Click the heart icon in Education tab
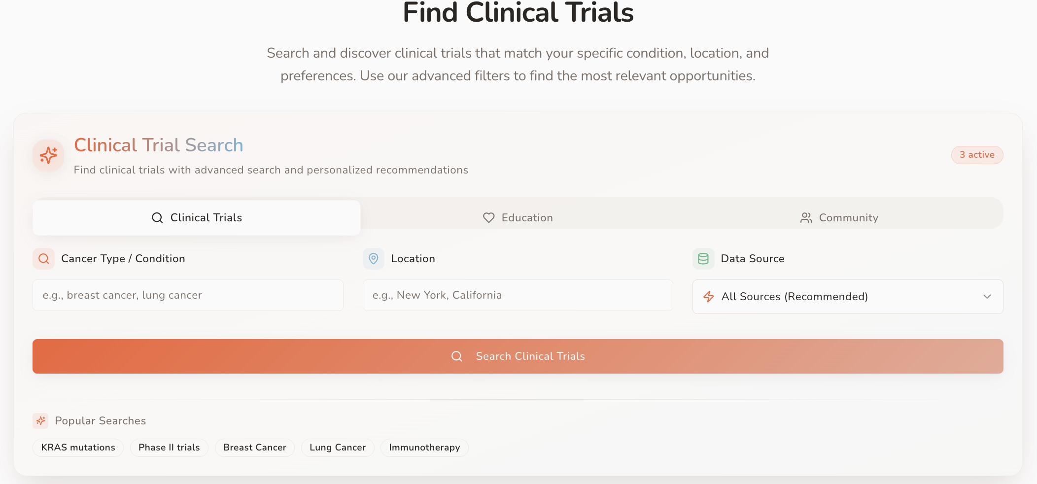This screenshot has height=484, width=1037. pyautogui.click(x=488, y=218)
